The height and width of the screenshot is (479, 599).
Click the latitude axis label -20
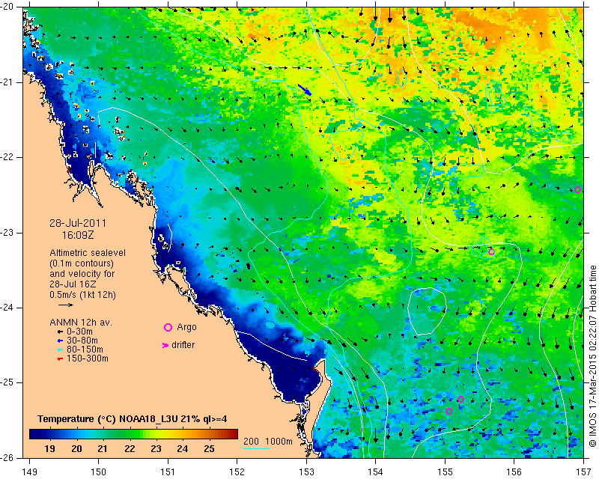[x=8, y=7]
